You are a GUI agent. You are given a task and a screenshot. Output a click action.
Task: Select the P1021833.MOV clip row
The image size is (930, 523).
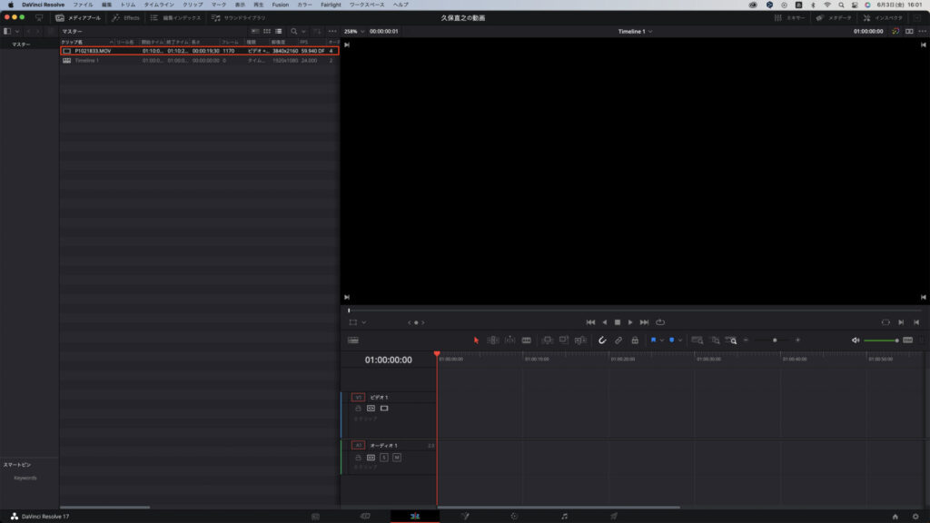pos(199,51)
